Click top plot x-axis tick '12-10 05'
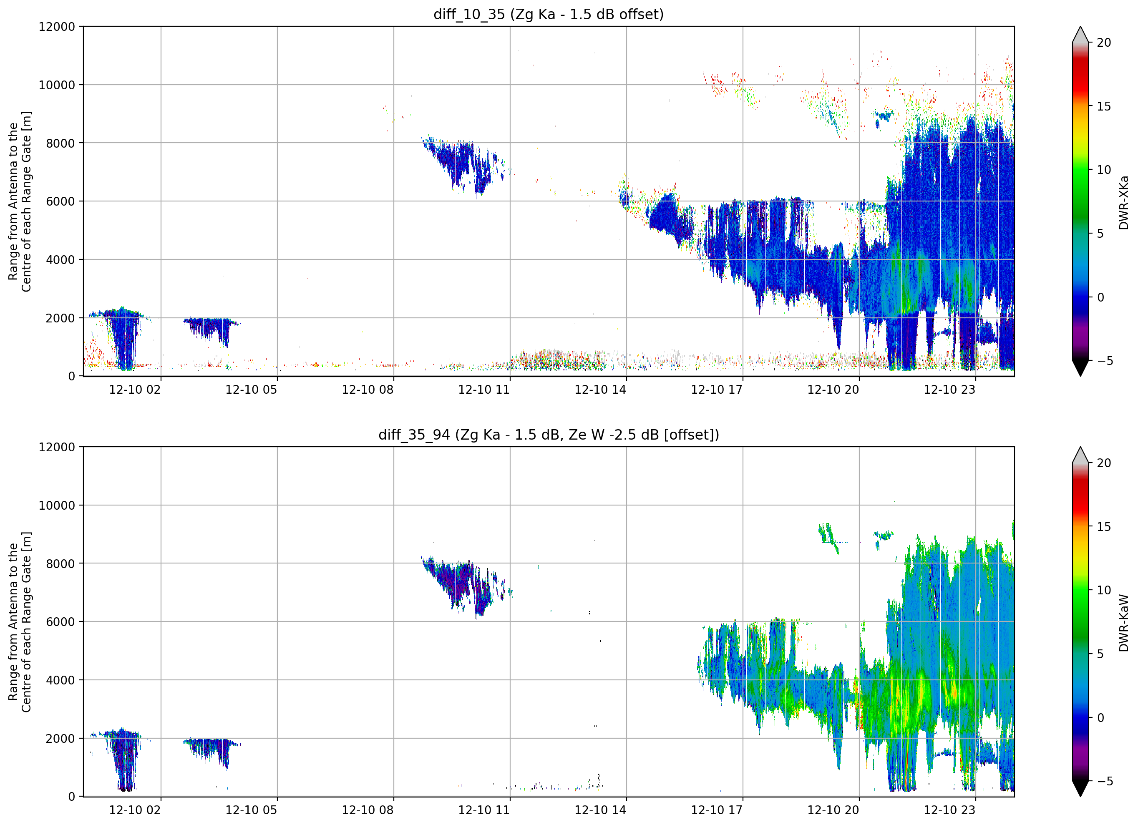 (x=252, y=390)
